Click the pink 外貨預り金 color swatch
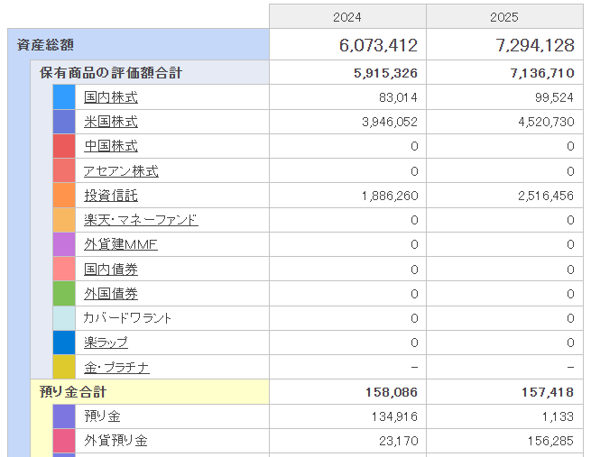Viewport: 591px width, 457px height. 64,441
